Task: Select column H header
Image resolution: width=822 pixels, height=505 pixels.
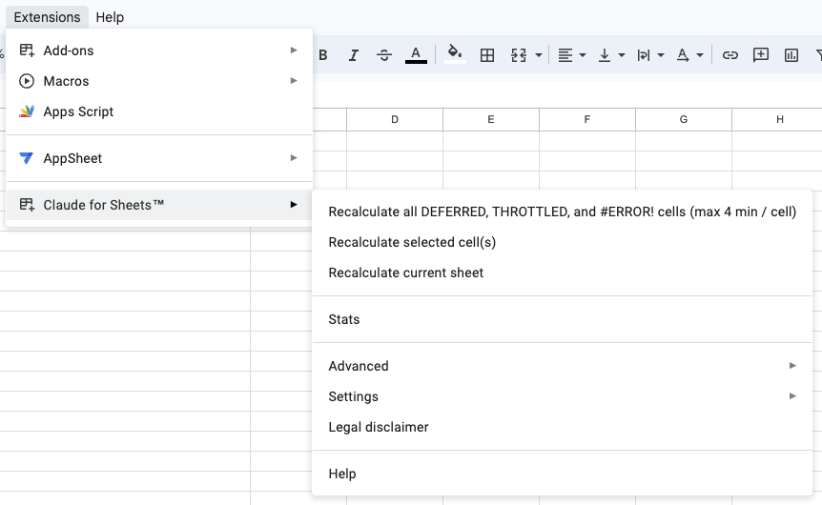Action: coord(777,119)
